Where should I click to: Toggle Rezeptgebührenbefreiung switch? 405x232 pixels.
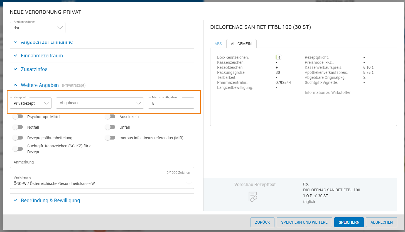(18, 138)
